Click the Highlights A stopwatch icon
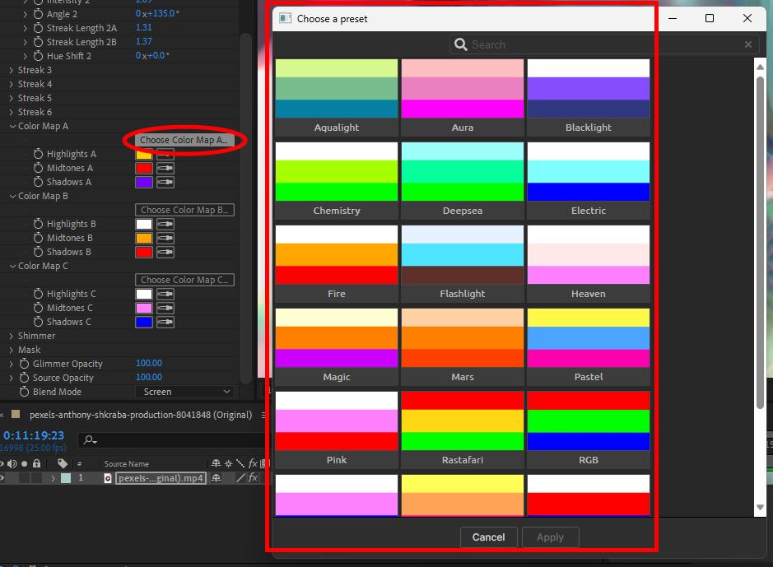This screenshot has width=773, height=567. pos(39,154)
